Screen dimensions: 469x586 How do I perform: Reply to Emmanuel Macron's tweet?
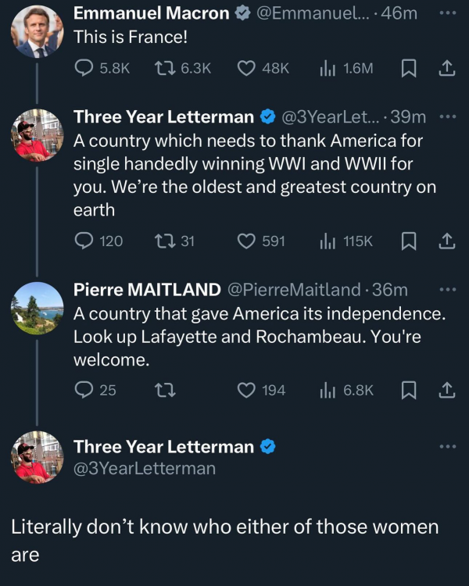(x=83, y=68)
